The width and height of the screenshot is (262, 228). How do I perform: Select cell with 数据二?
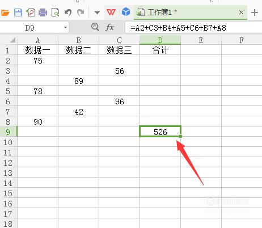(x=78, y=50)
